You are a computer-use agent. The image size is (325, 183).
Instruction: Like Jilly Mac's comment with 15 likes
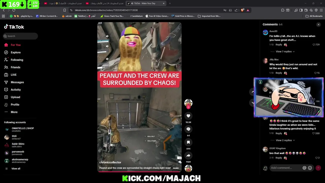pos(316,73)
